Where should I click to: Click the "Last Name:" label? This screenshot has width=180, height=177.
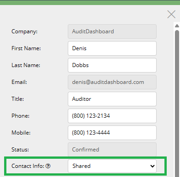point(26,65)
